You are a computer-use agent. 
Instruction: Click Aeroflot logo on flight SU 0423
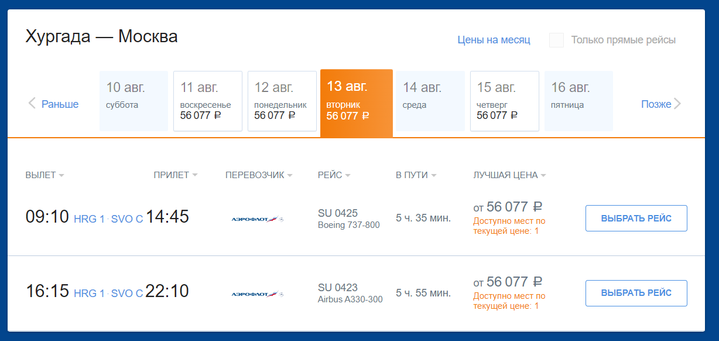[x=258, y=294]
